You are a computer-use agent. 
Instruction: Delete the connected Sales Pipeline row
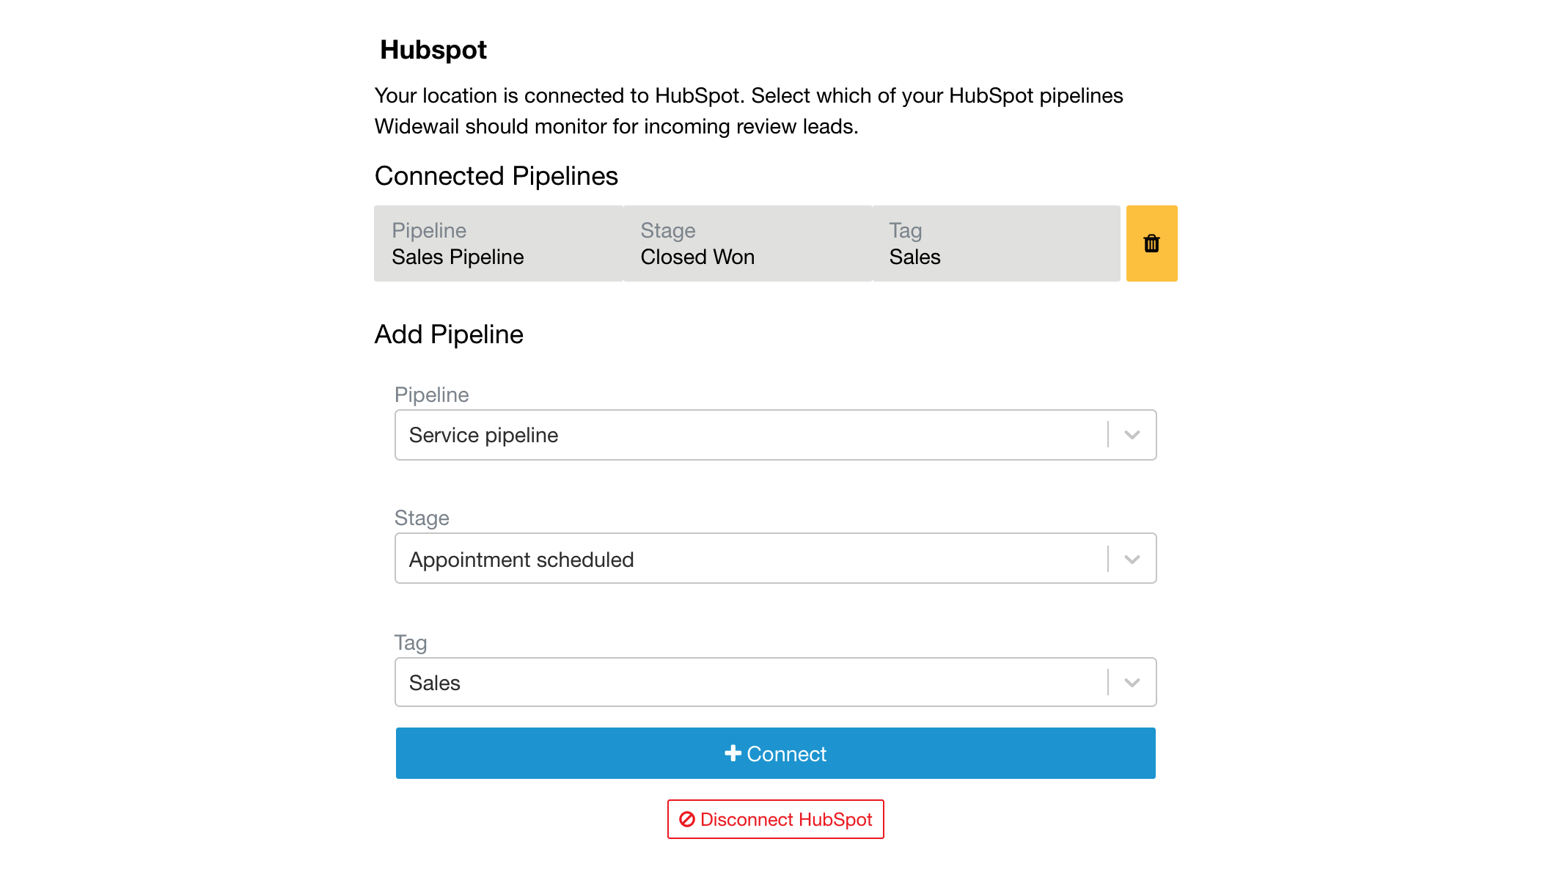[x=1151, y=243]
